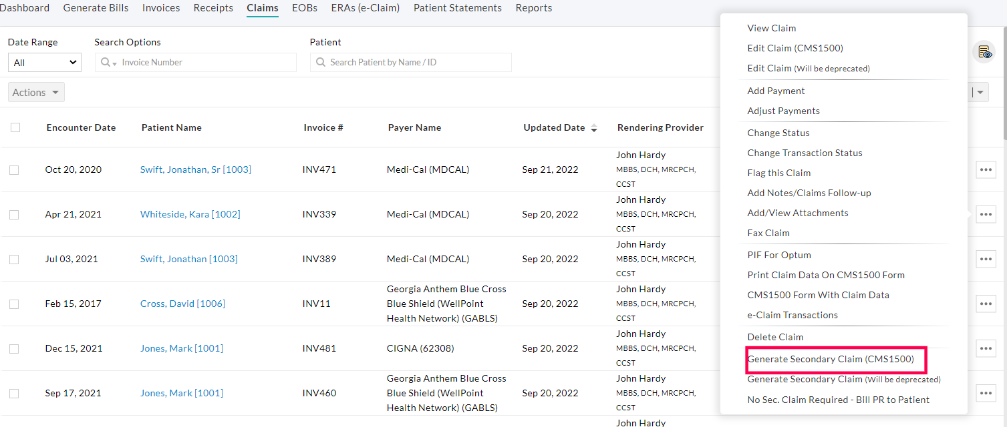Open the ellipsis actions for INV481 row
The width and height of the screenshot is (1007, 427).
click(986, 348)
